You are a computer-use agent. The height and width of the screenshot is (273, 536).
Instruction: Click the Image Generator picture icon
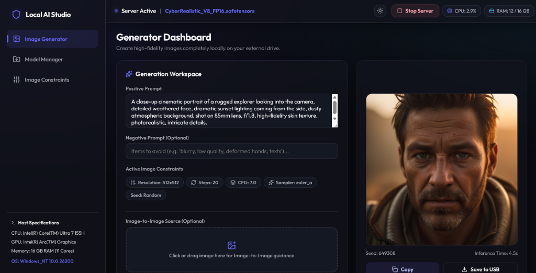pos(16,39)
